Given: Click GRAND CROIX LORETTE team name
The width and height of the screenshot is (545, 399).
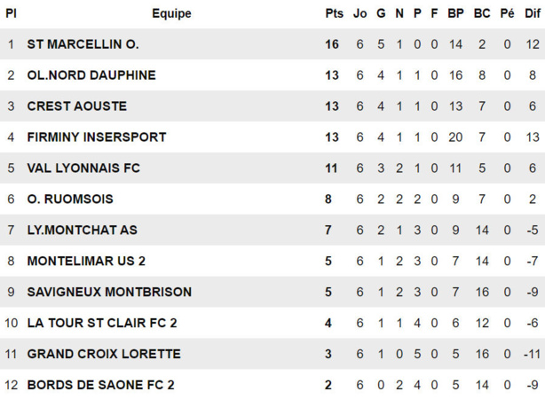Looking at the screenshot, I should (104, 354).
